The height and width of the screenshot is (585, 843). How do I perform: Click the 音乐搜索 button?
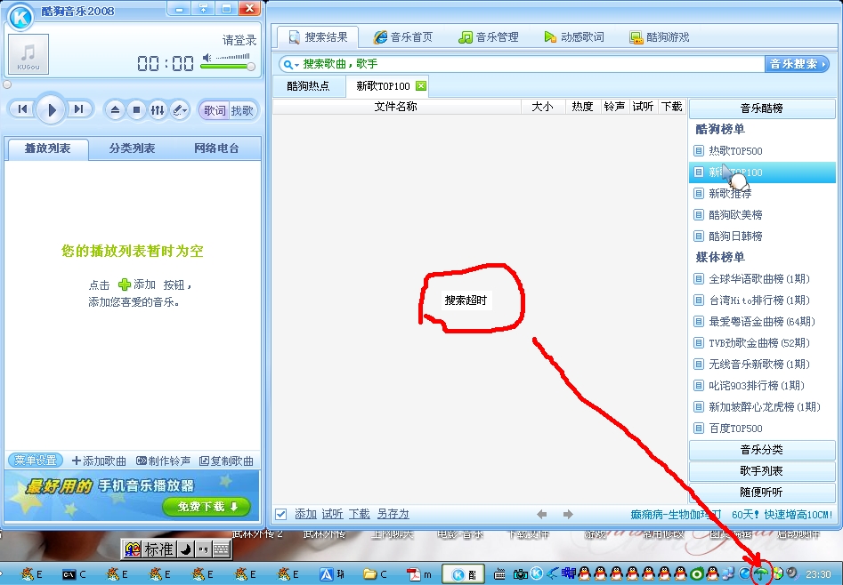click(797, 64)
